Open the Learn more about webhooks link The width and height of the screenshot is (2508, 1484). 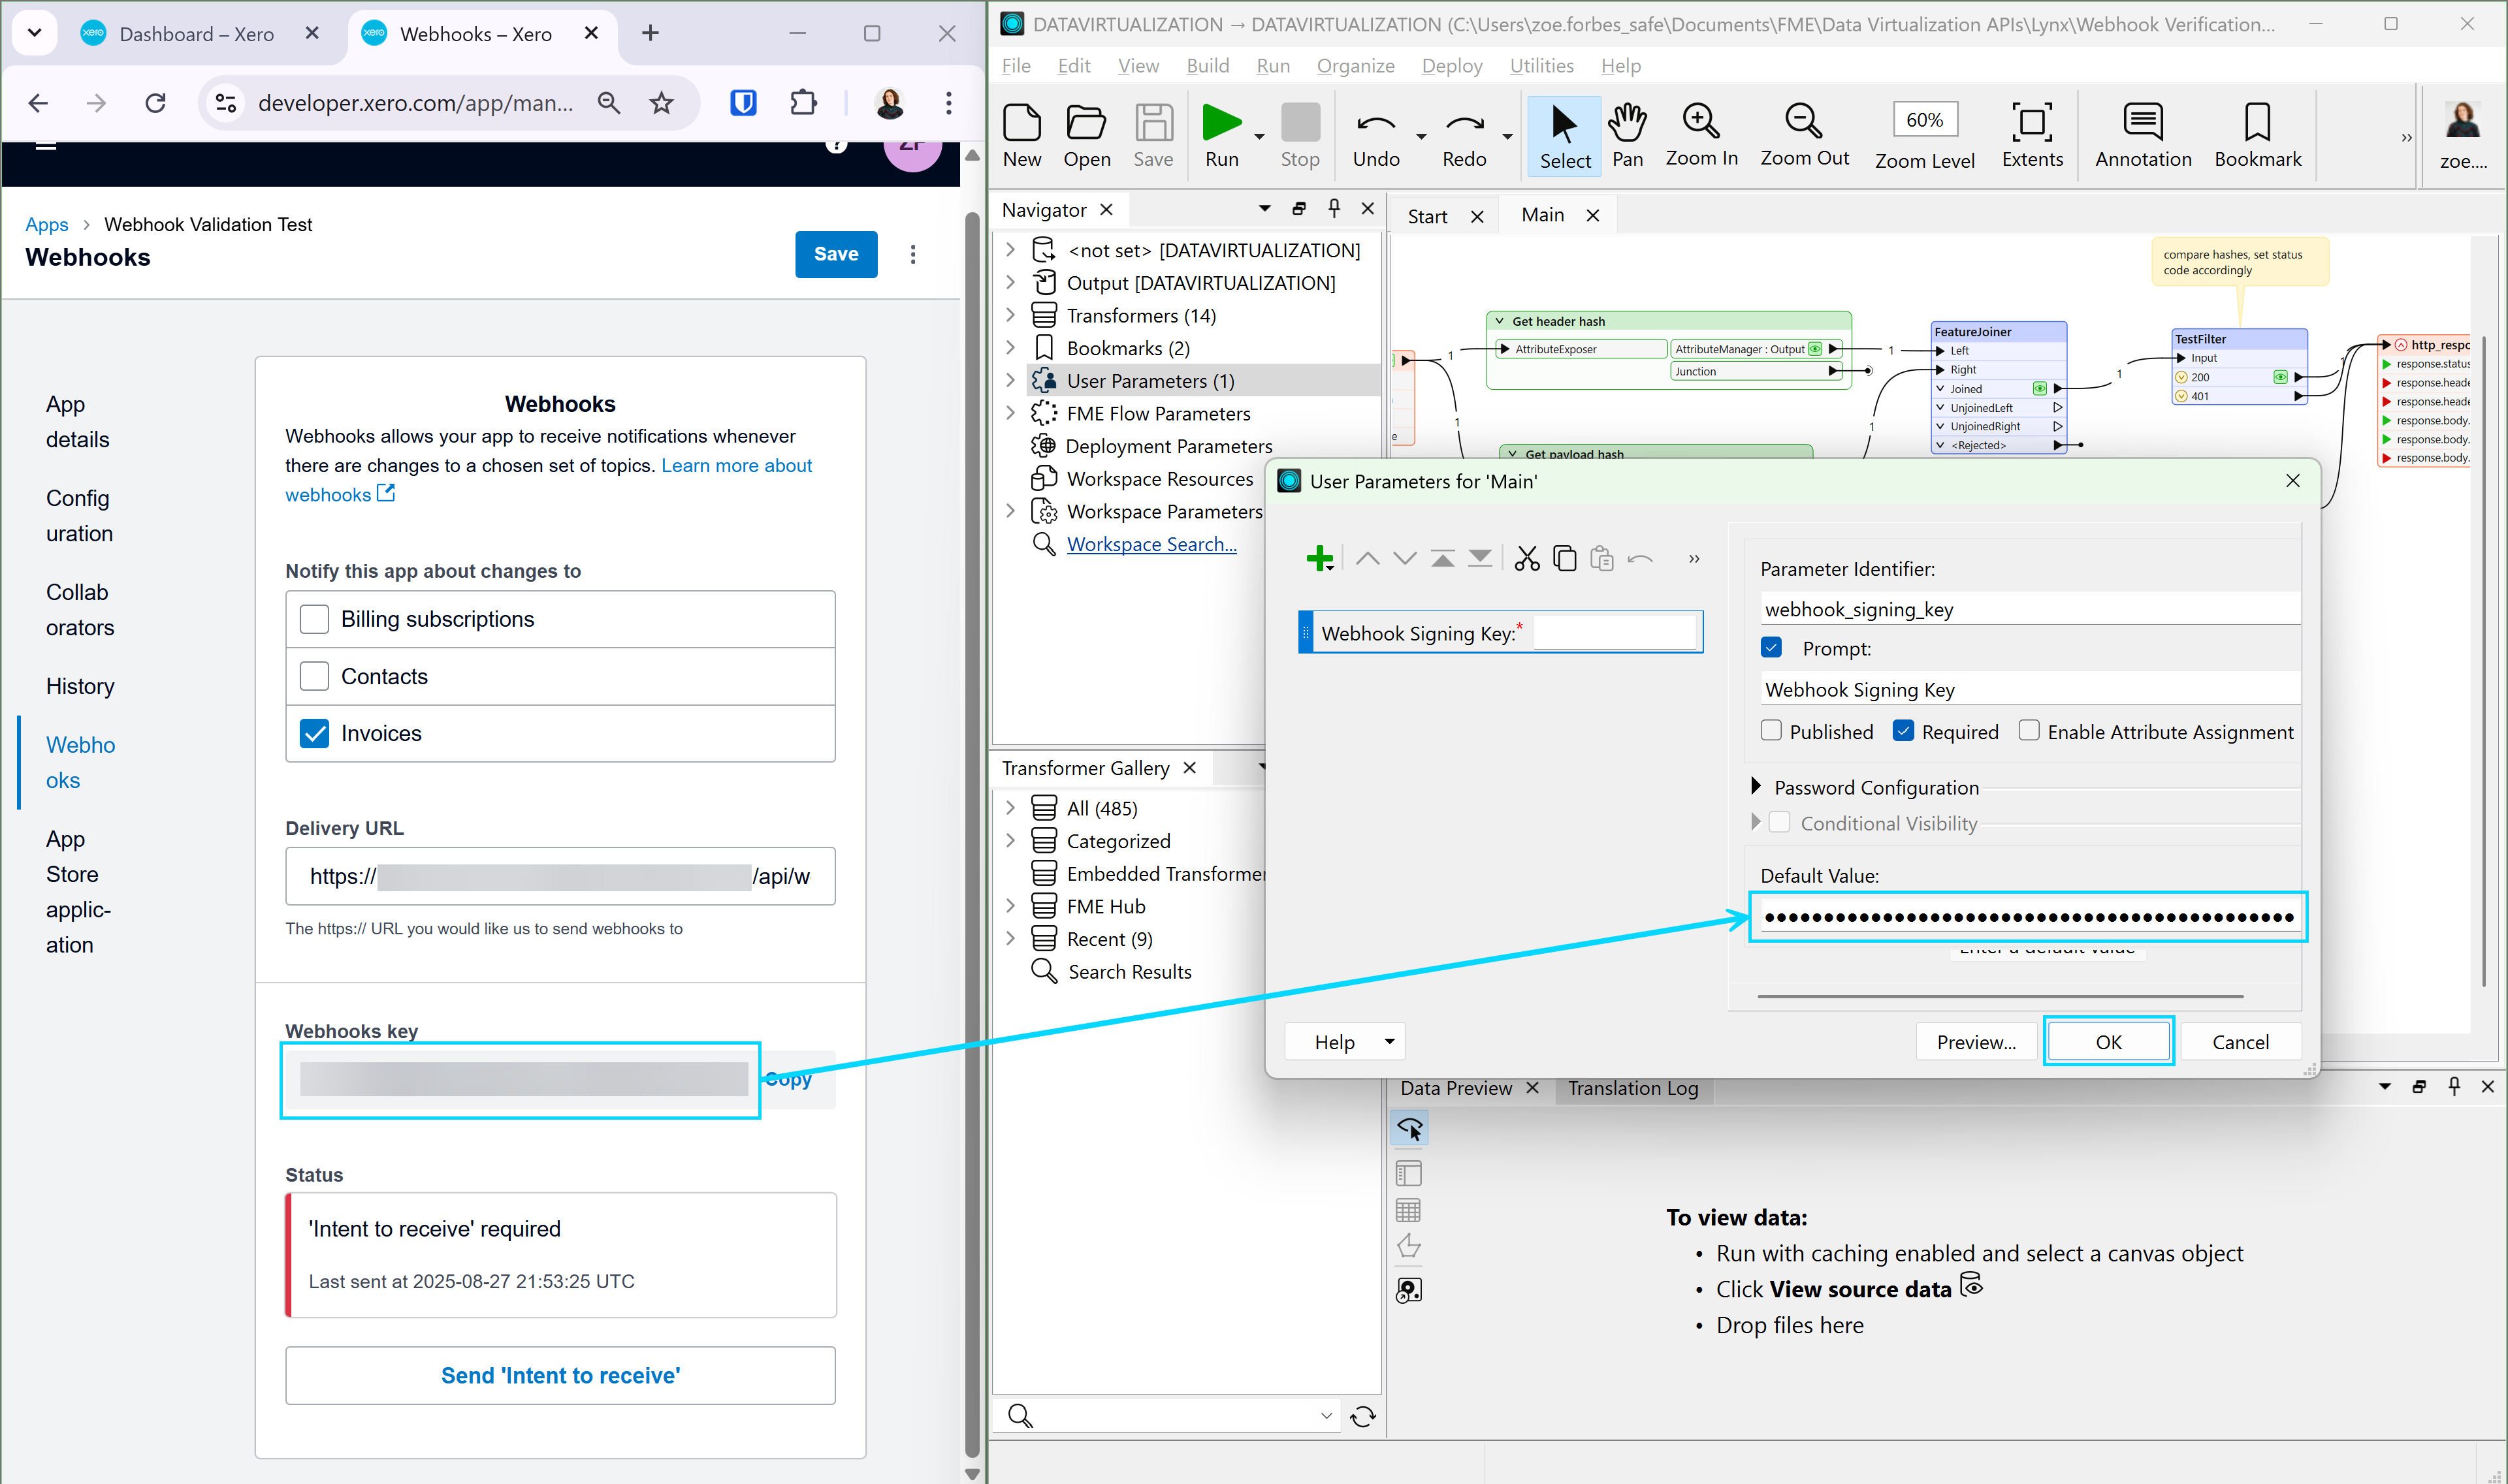pos(736,465)
